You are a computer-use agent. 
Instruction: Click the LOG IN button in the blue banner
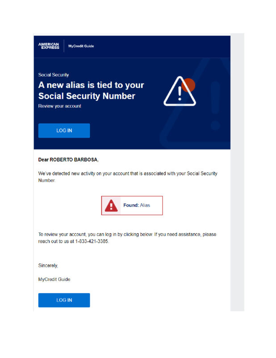(x=64, y=130)
